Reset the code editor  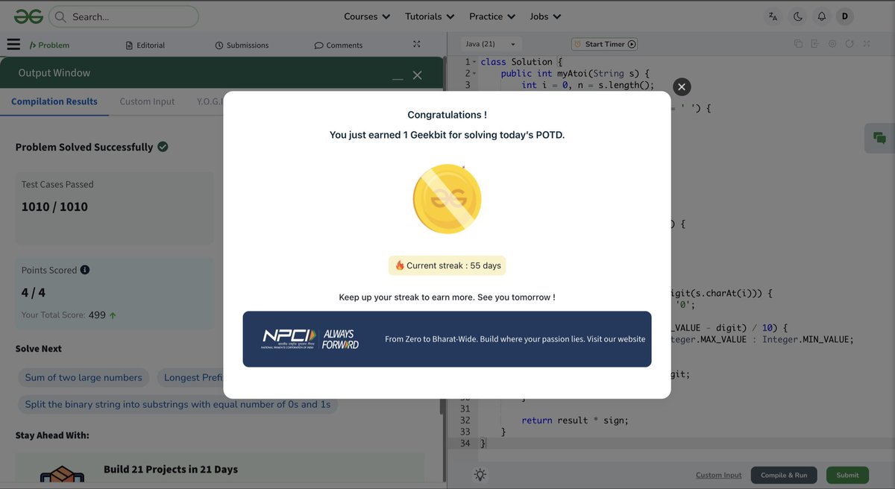click(850, 44)
